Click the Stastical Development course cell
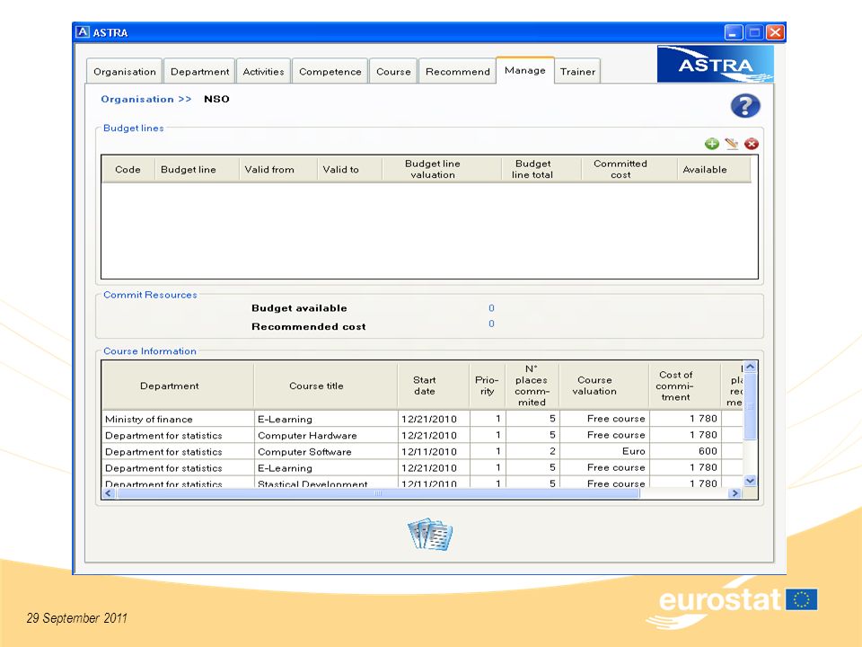 click(x=325, y=483)
